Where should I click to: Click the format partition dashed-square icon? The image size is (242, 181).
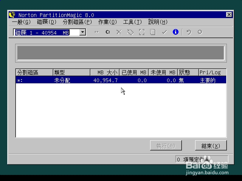142,32
